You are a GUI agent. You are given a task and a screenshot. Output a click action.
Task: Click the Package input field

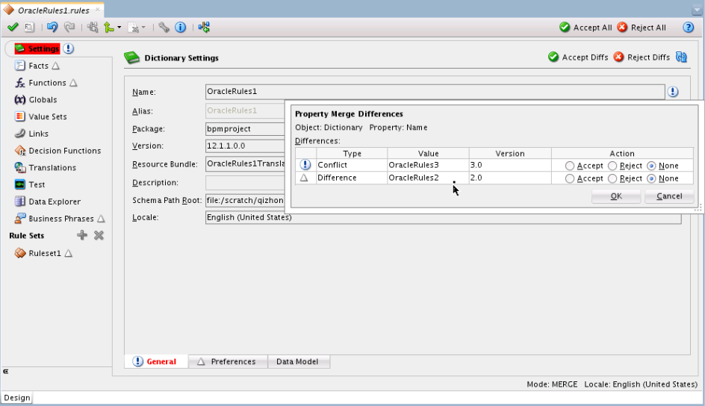coord(245,129)
